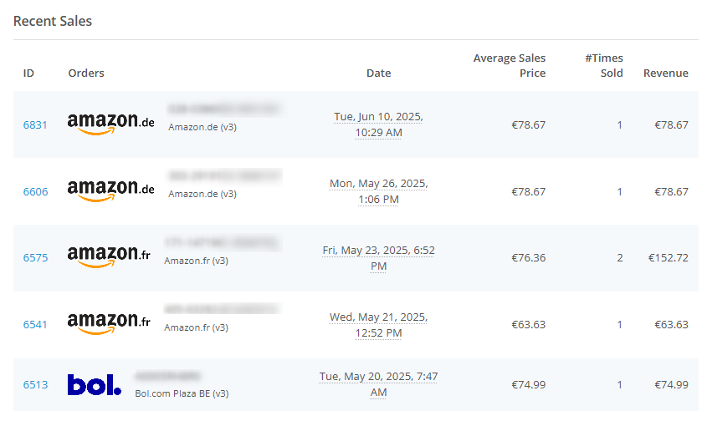This screenshot has width=707, height=421.
Task: Select the Bol.com Plaza BE (v3) label
Action: coord(182,393)
